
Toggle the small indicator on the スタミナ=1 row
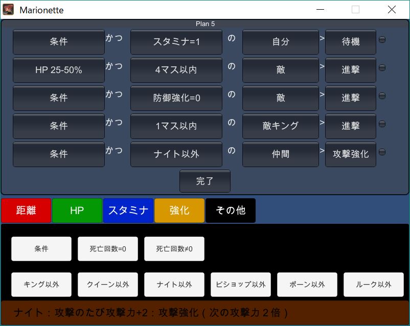pyautogui.click(x=382, y=39)
